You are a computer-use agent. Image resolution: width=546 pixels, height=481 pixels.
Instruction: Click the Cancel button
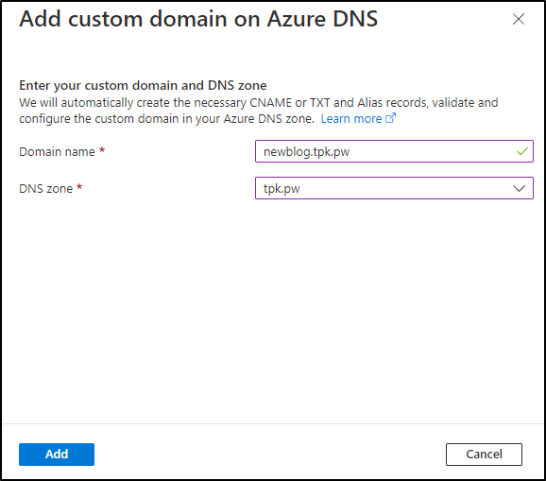point(484,455)
